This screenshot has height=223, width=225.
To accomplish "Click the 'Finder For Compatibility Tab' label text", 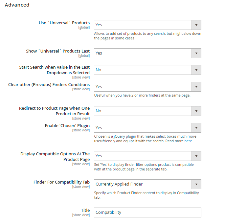I will pyautogui.click(x=61, y=182).
